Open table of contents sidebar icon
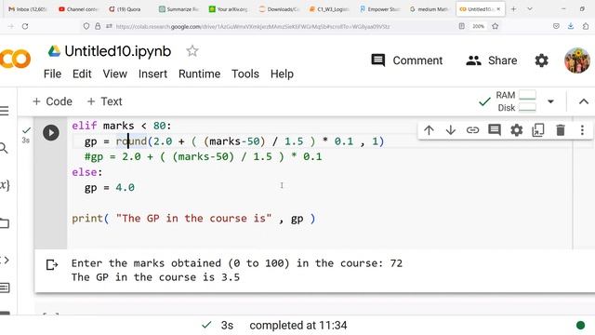 click(x=5, y=111)
